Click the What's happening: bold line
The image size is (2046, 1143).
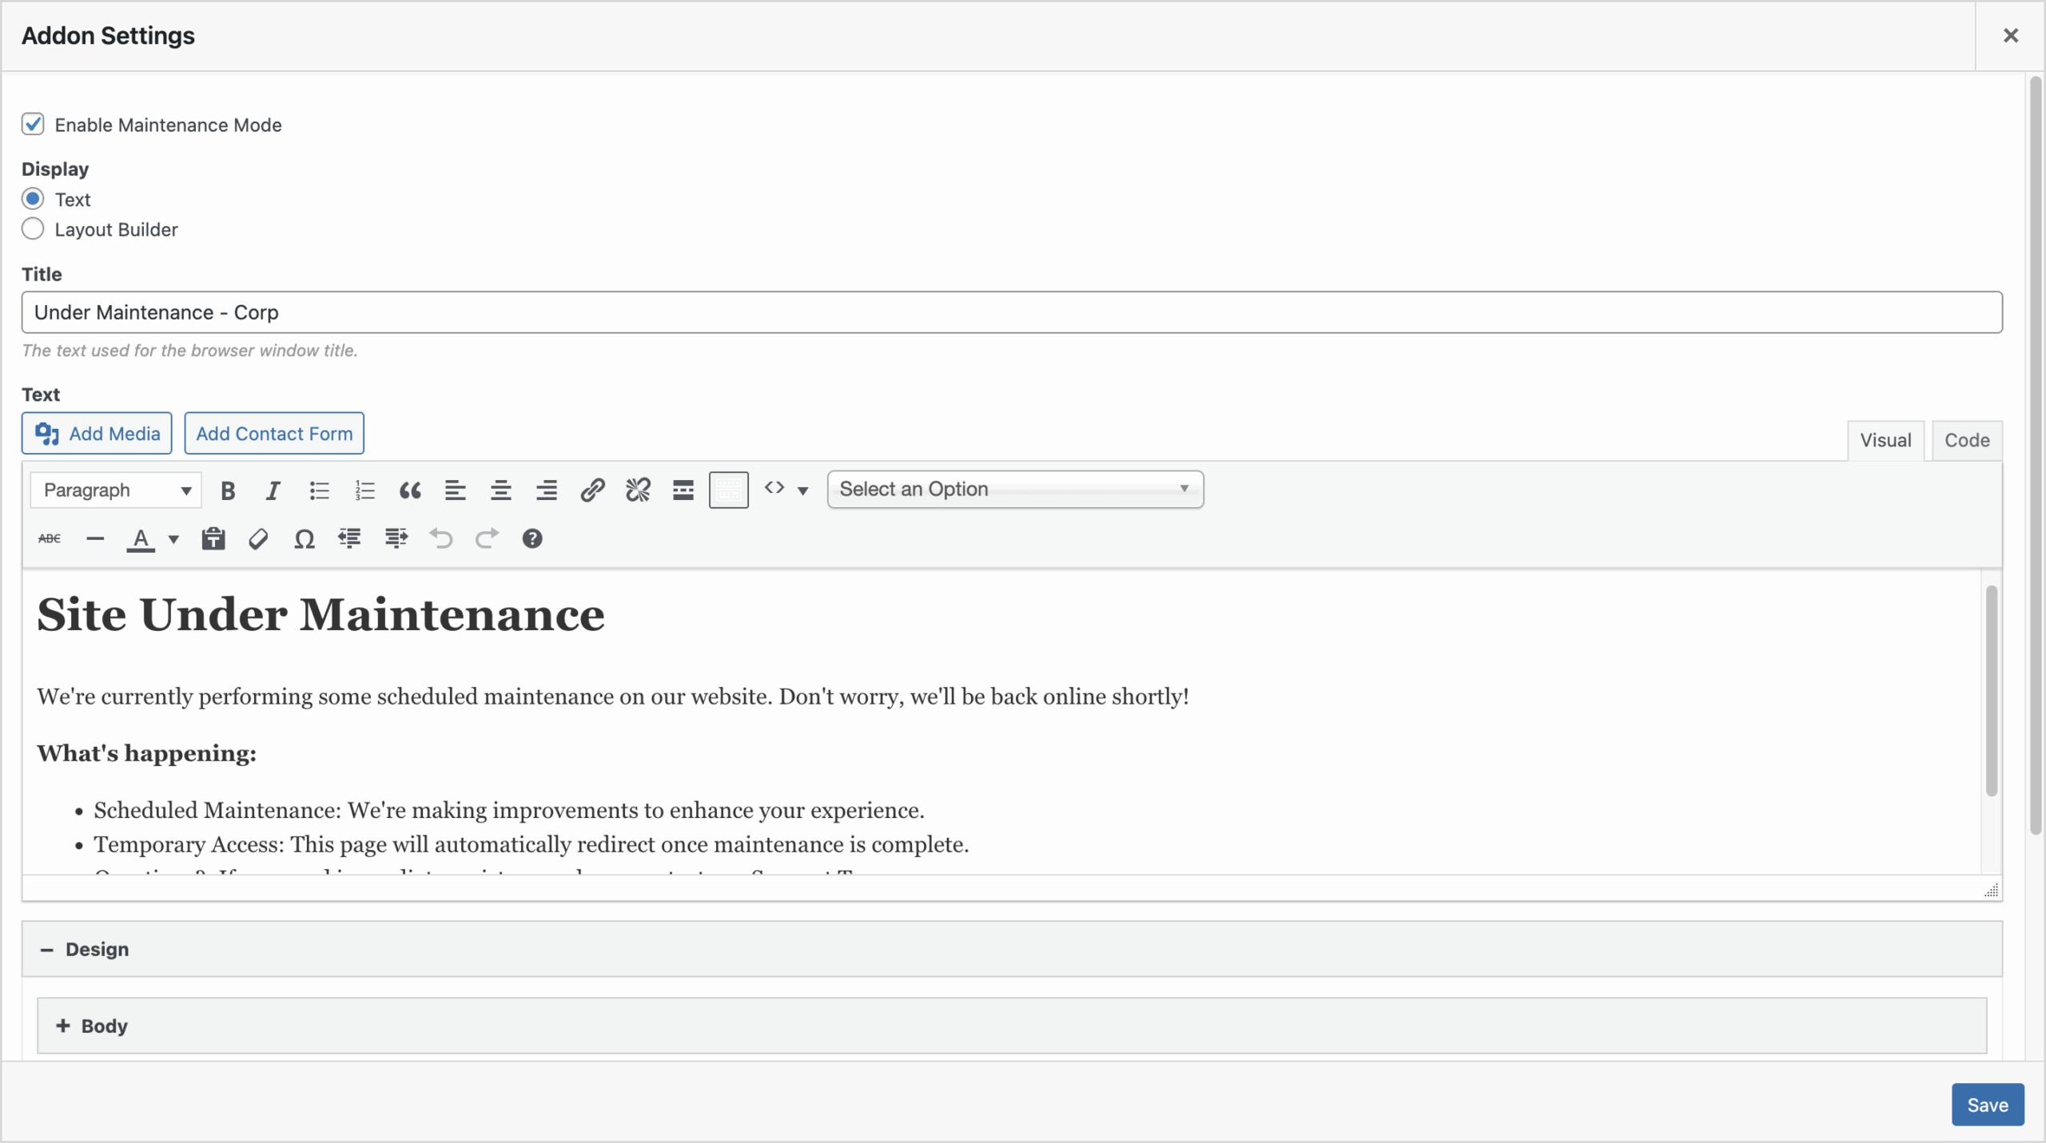point(146,753)
